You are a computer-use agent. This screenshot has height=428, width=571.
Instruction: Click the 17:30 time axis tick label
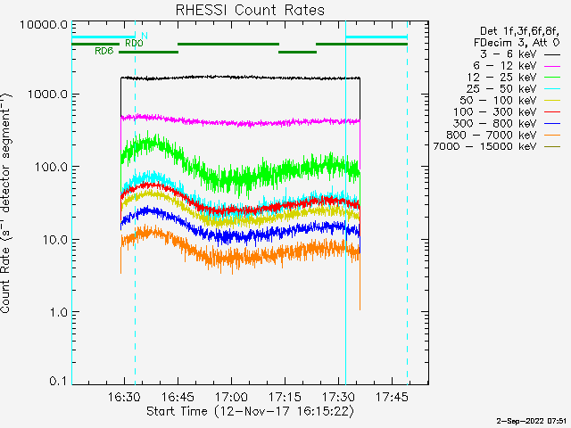[x=338, y=397]
